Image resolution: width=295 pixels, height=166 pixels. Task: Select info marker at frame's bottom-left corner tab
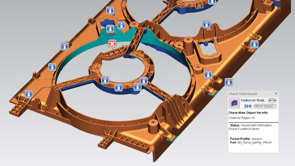[29, 94]
